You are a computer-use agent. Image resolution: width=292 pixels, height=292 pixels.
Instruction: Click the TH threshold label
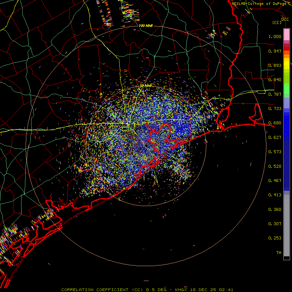[279, 253]
